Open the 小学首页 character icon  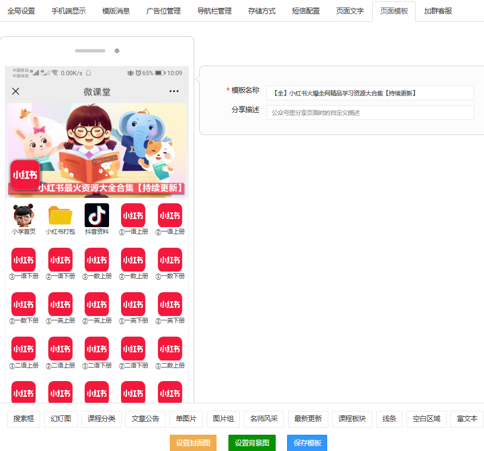click(x=23, y=216)
